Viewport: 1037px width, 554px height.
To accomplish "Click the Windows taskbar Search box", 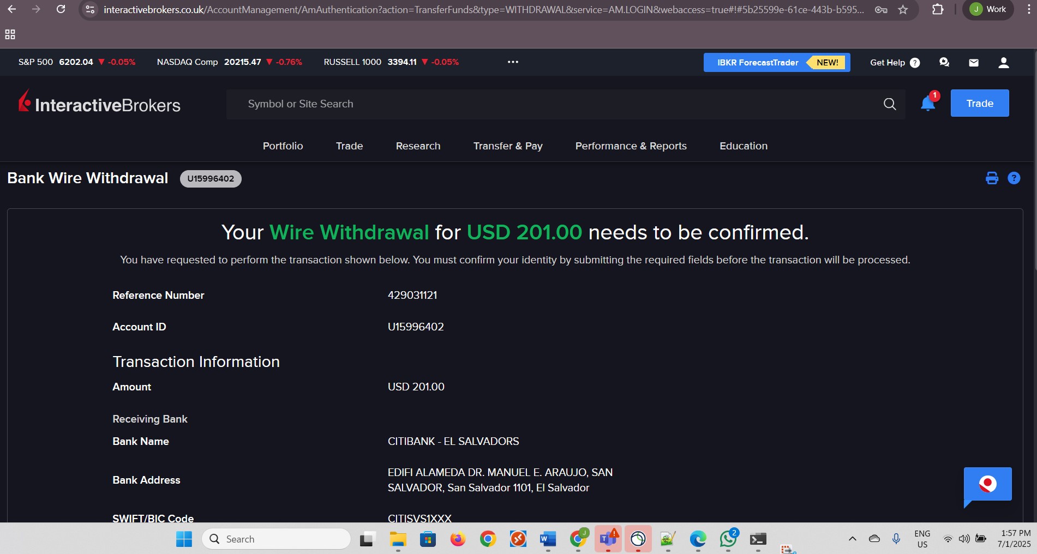I will click(277, 539).
